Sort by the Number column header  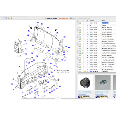pos(92,21)
